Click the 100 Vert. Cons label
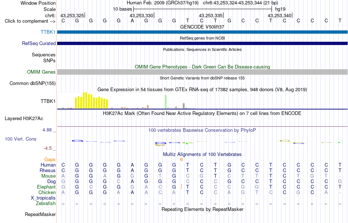348x223 pixels. coord(21,139)
